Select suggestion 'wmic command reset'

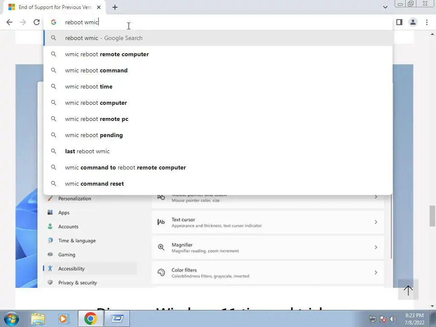pos(218,184)
